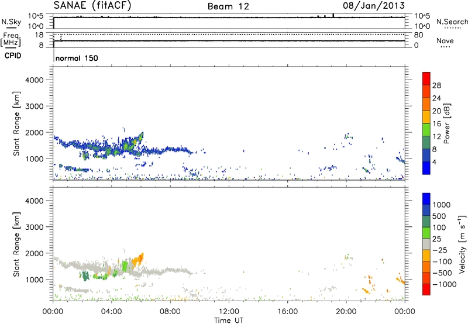The height and width of the screenshot is (324, 468).
Task: Click the SANAE (fitACF) title text
Action: [x=92, y=5]
